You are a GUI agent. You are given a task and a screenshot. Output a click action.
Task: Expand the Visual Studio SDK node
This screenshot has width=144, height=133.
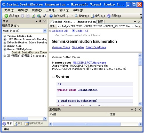[5, 36]
